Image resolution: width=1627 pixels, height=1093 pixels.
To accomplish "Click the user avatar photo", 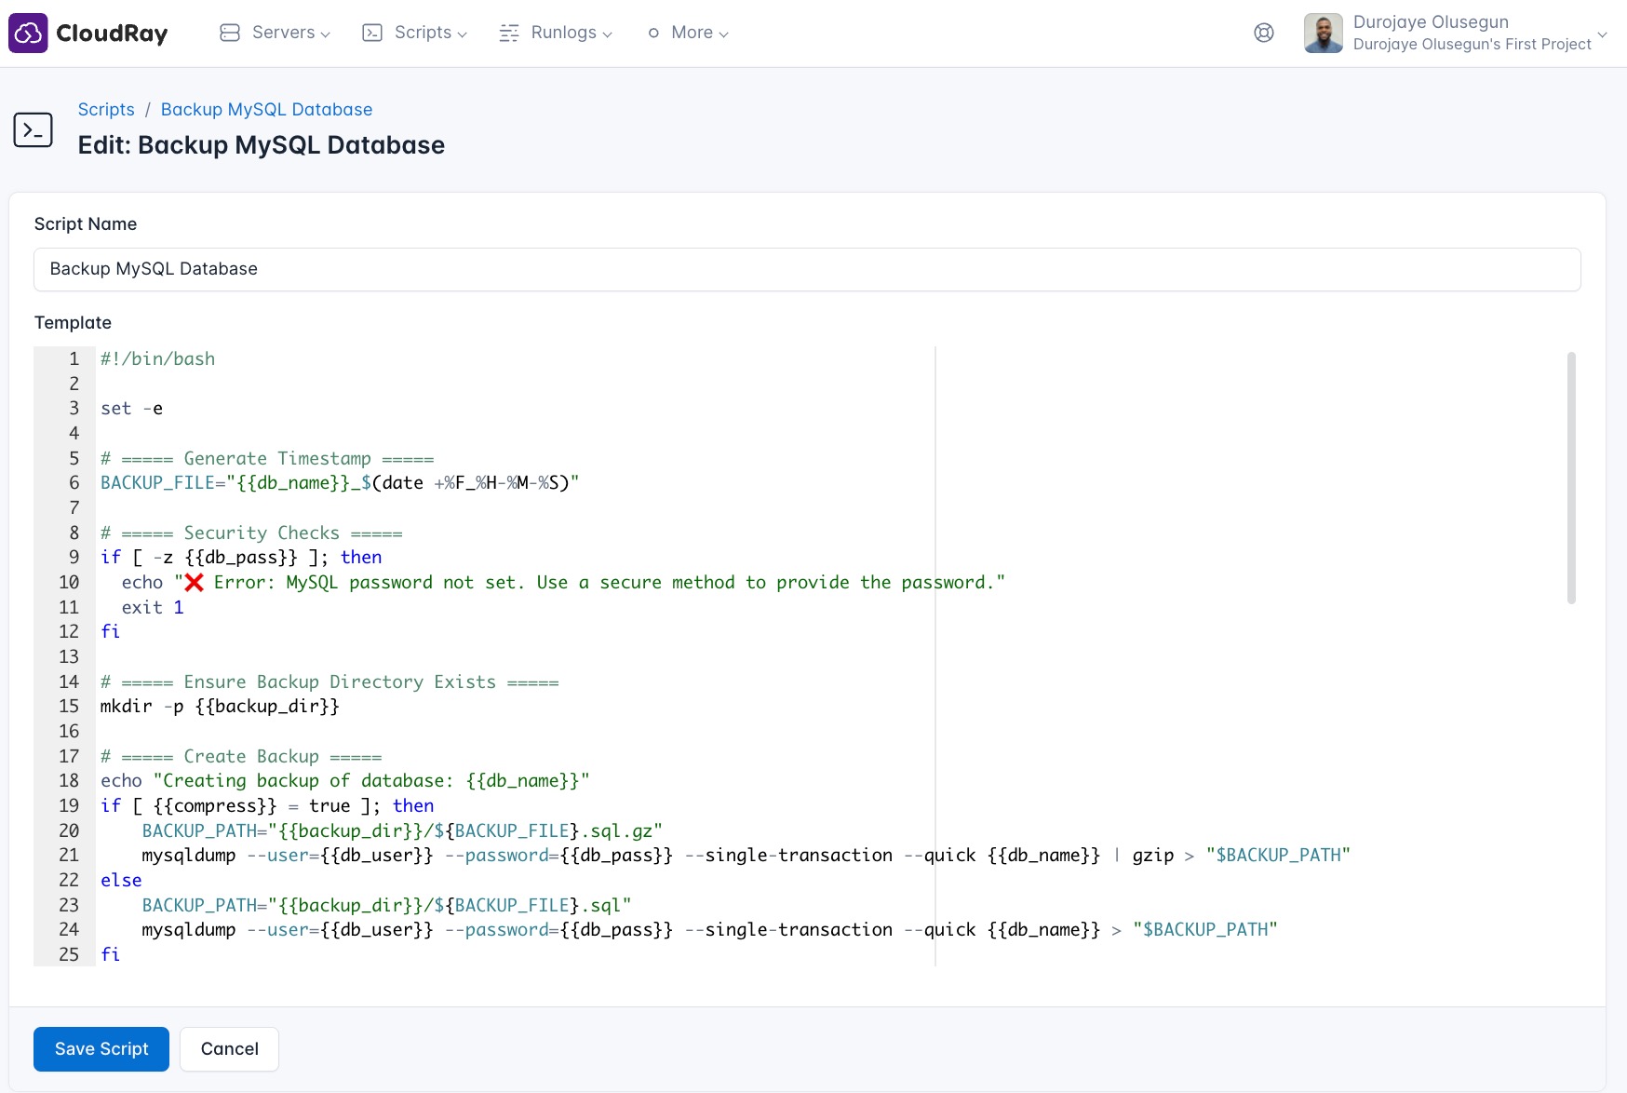I will [x=1324, y=33].
